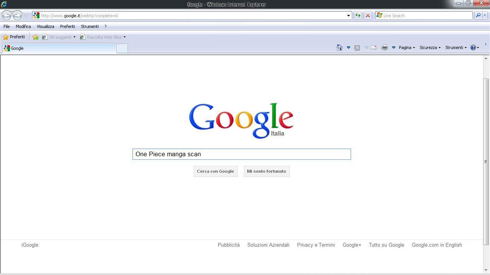The height and width of the screenshot is (275, 490).
Task: Open the Siti suggeriti favorites link
Action: pyautogui.click(x=59, y=37)
